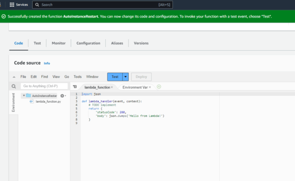This screenshot has height=181, width=295.
Task: Open the Find menu in the code editor
Action: tap(44, 77)
